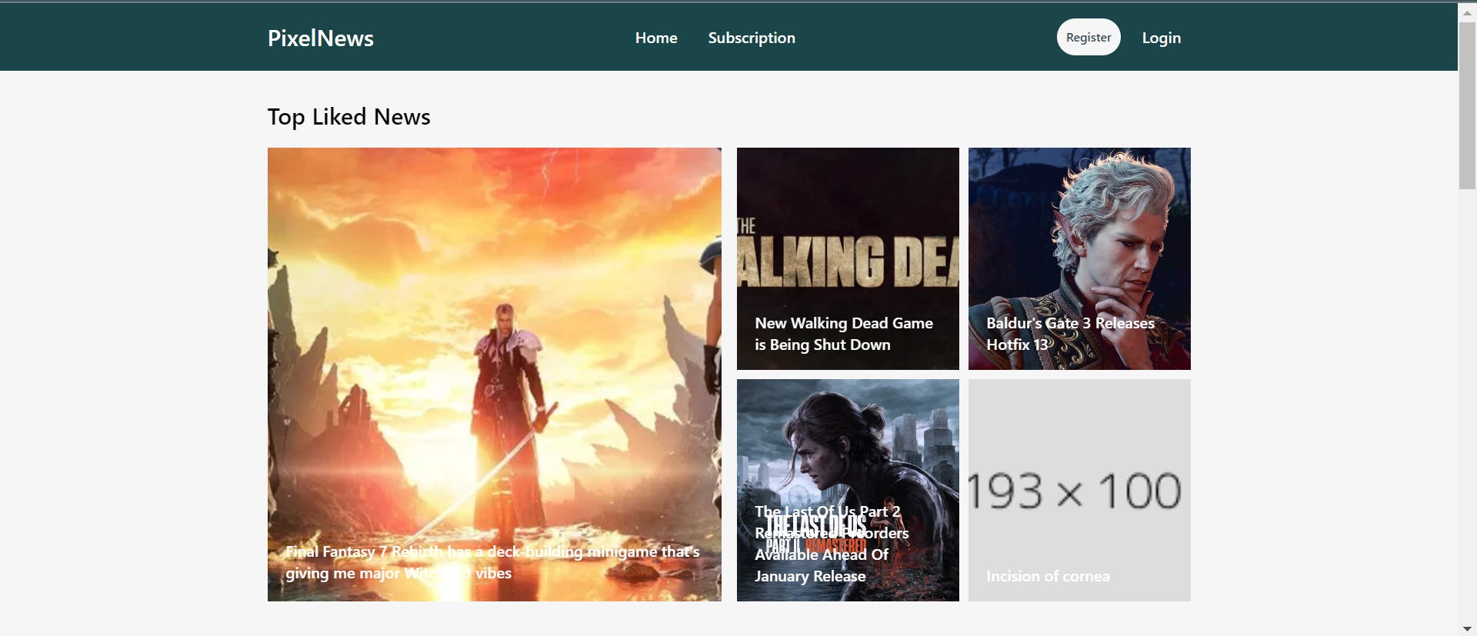This screenshot has height=636, width=1477.
Task: Open the Final Fantasy 7 Rebirth featured image
Action: [494, 346]
